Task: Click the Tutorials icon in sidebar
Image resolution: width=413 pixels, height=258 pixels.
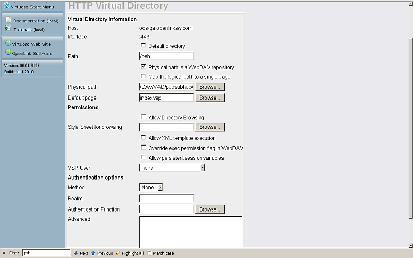Action: [x=8, y=29]
